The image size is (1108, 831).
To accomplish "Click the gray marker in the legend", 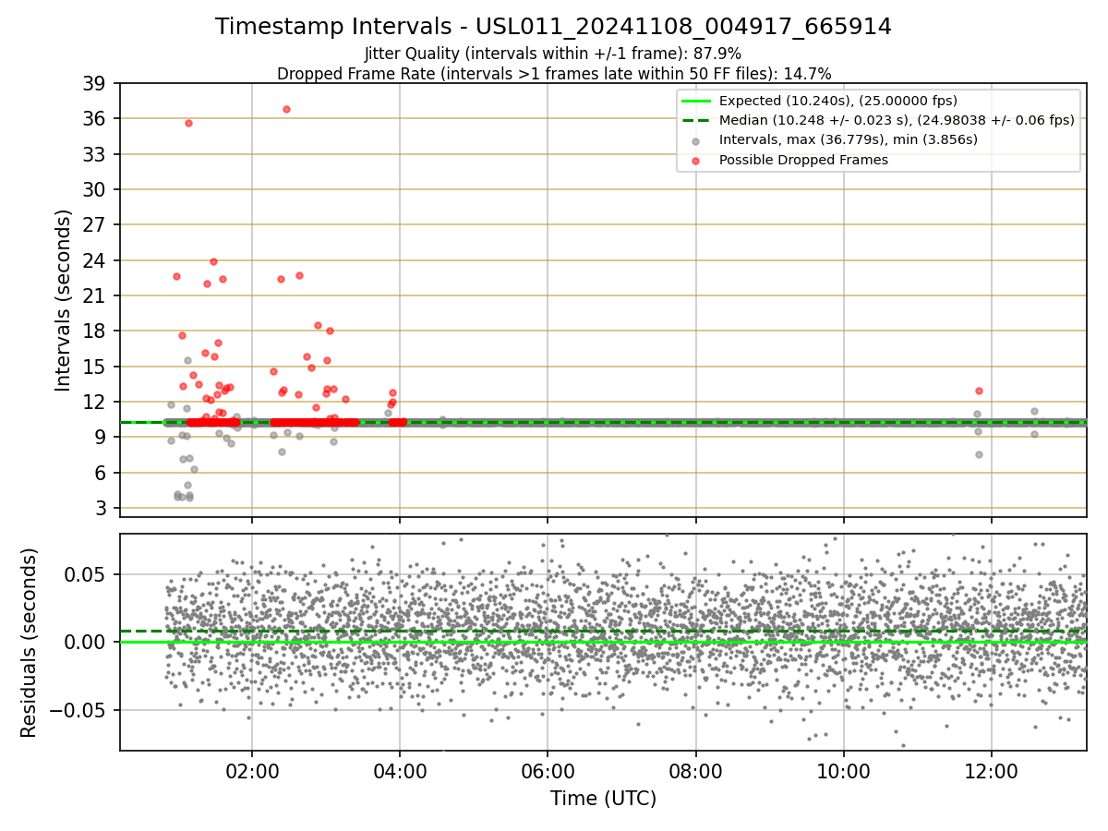I will [695, 140].
